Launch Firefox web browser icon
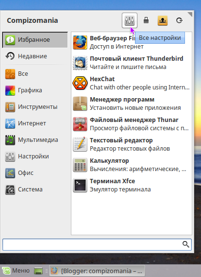Image resolution: width=201 pixels, height=277 pixels. 80,42
